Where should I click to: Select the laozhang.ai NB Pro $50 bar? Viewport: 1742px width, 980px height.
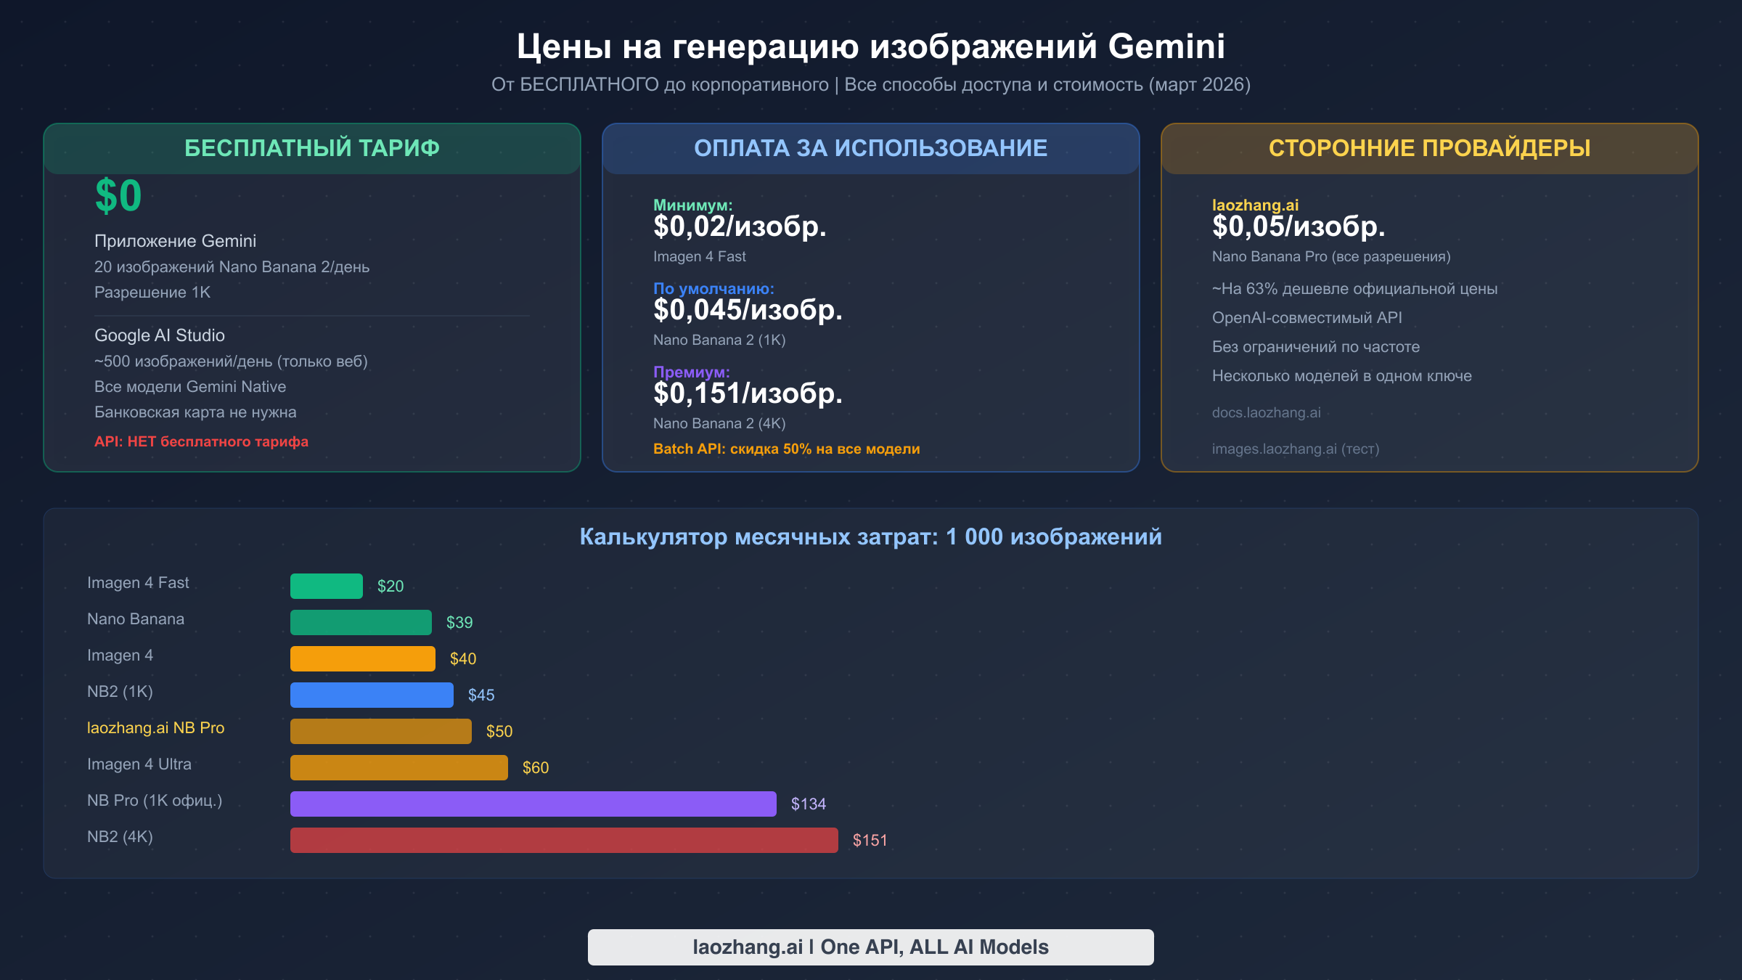pyautogui.click(x=380, y=730)
